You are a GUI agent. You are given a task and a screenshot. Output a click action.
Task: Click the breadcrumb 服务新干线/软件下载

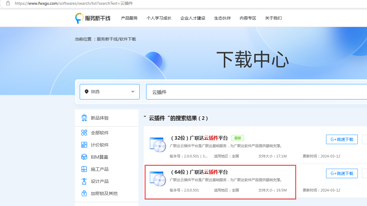pyautogui.click(x=116, y=39)
